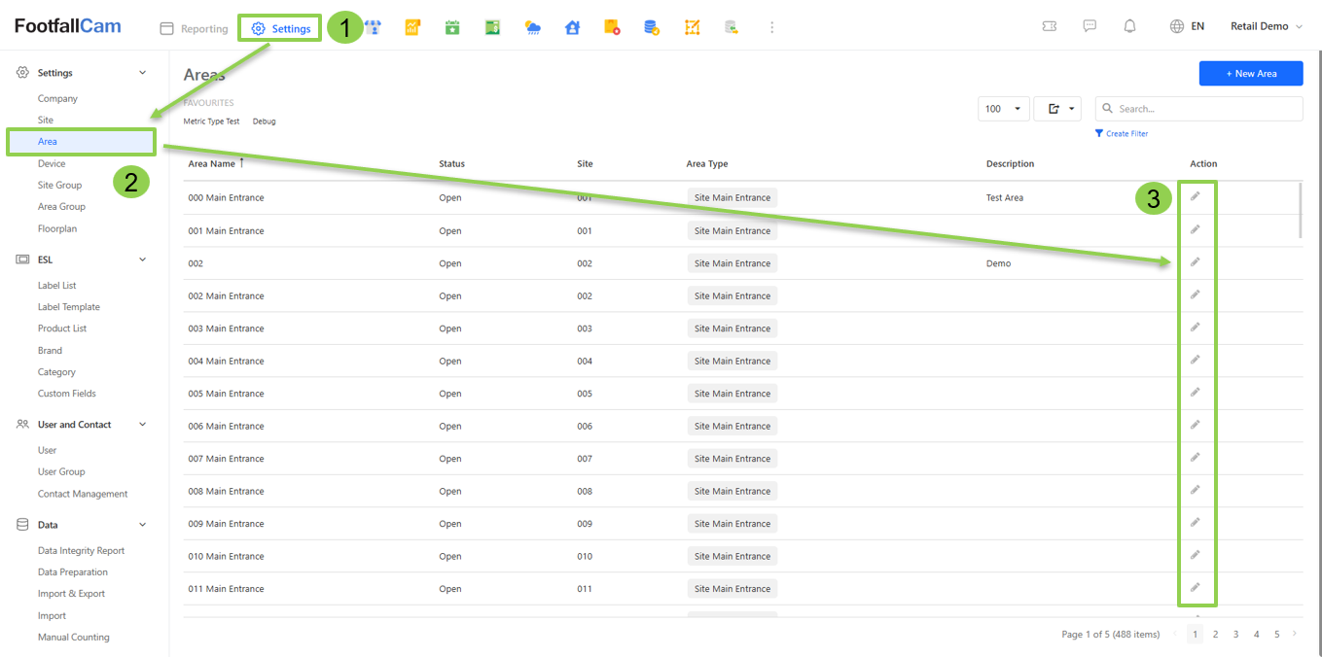Go to page 3 of results

click(x=1235, y=634)
